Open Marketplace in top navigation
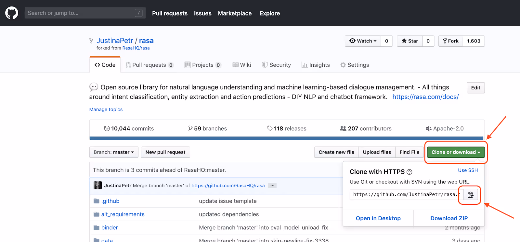The width and height of the screenshot is (520, 242). (235, 13)
